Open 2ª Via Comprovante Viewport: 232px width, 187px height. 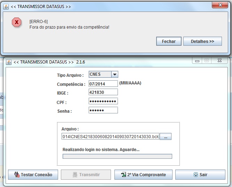coord(143,175)
